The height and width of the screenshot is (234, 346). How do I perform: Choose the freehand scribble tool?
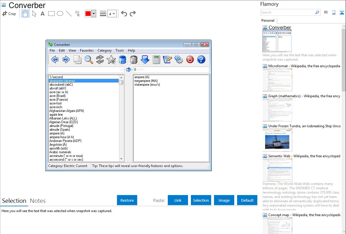[x=77, y=14]
